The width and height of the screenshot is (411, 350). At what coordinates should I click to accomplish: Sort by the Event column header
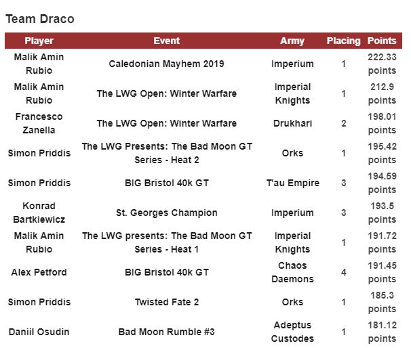tap(166, 41)
